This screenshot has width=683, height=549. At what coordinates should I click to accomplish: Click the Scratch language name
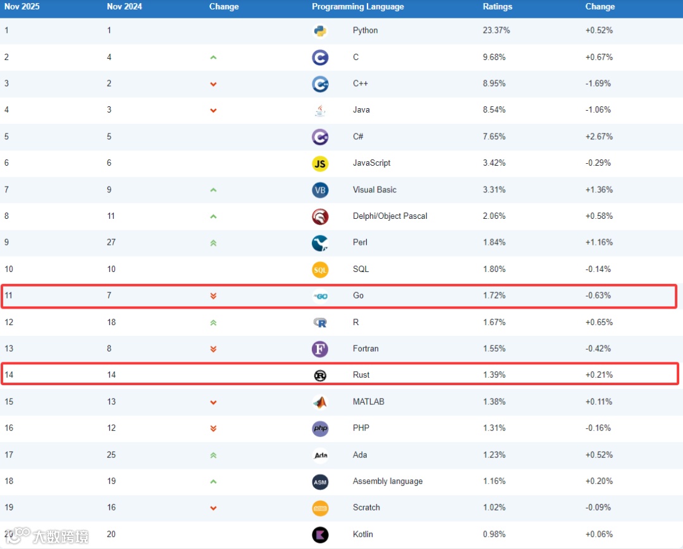(x=366, y=508)
